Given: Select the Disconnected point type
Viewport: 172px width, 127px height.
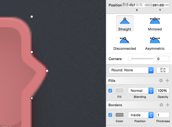Looking at the screenshot, I should 125,43.
